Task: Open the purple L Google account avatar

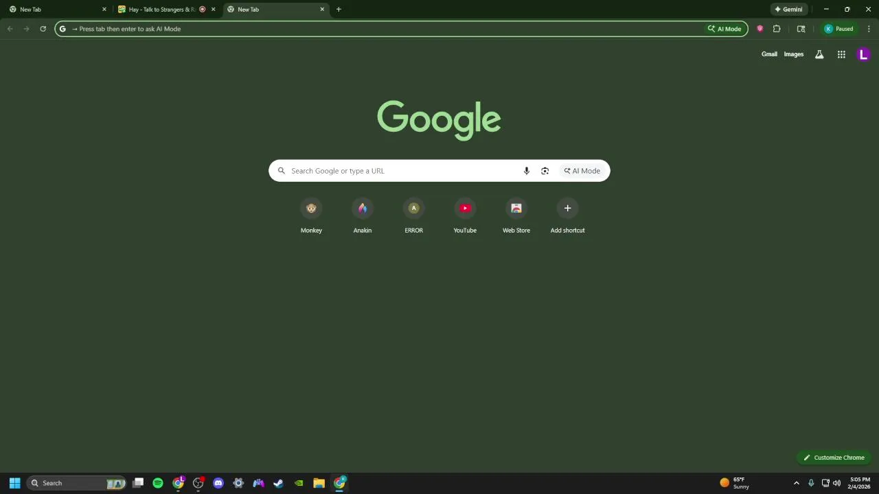Action: pyautogui.click(x=863, y=54)
